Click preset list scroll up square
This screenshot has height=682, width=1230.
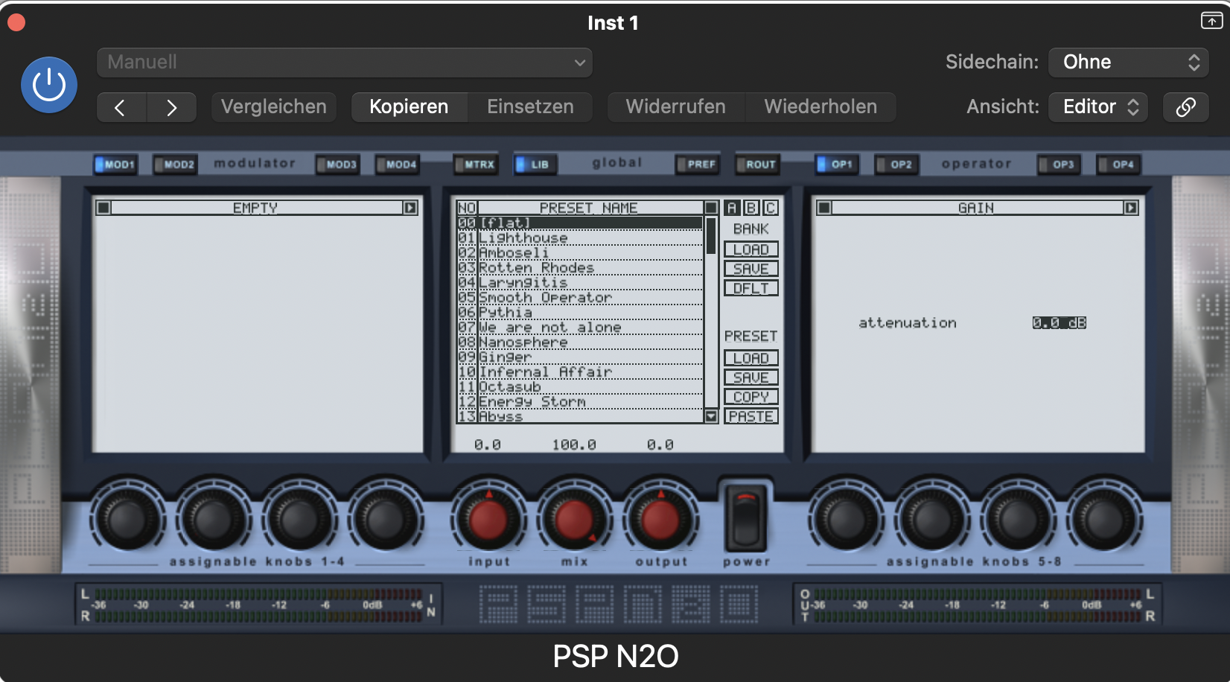coord(711,208)
